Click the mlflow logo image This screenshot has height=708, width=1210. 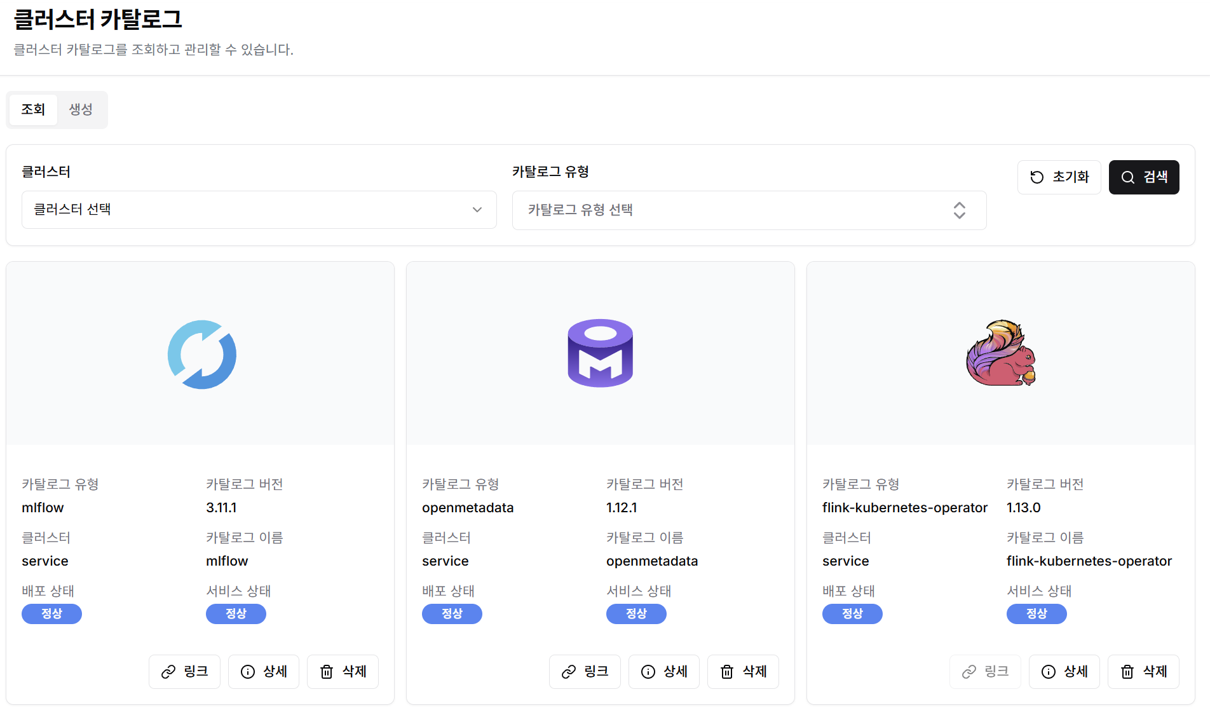click(202, 354)
